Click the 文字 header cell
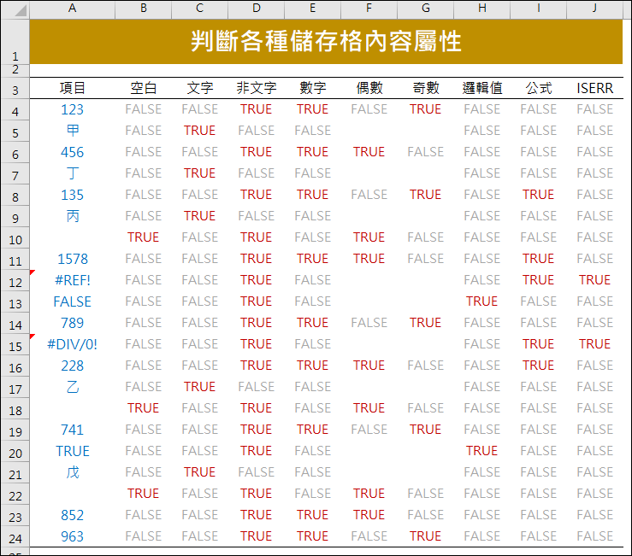 (x=199, y=88)
